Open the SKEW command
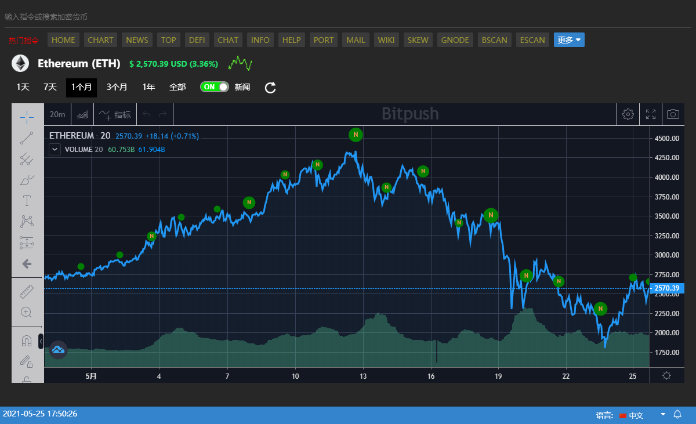696x424 pixels. pos(418,40)
